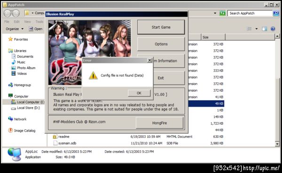Screen dimensions: 282x173
Task: Click the AppLoc application icon in details pane
Action: coord(15,154)
